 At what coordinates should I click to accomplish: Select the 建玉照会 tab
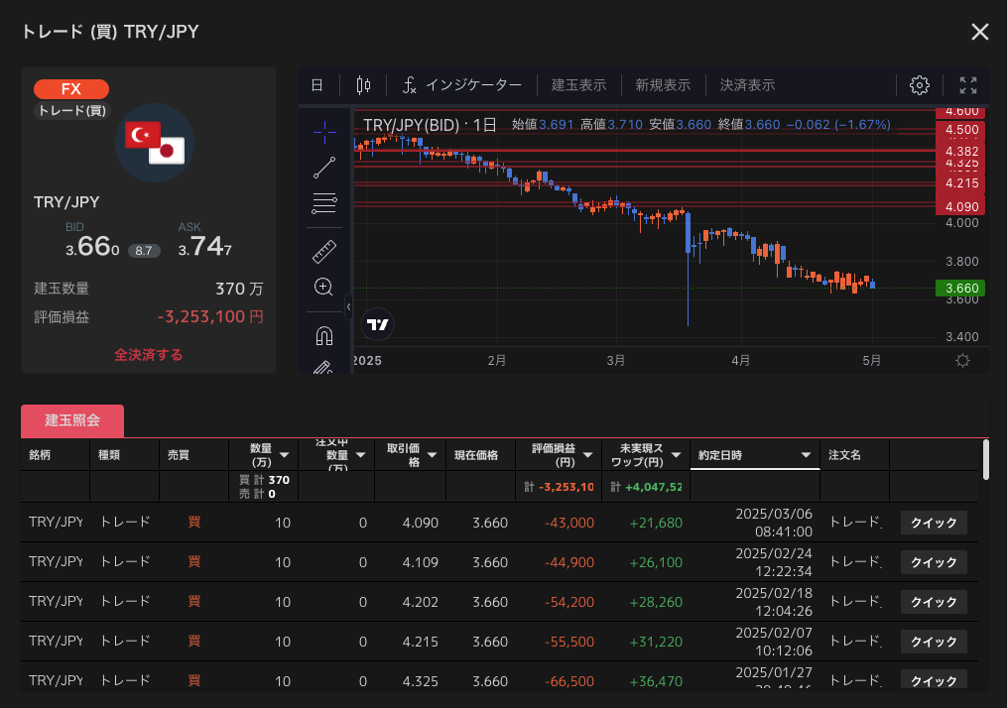(72, 420)
